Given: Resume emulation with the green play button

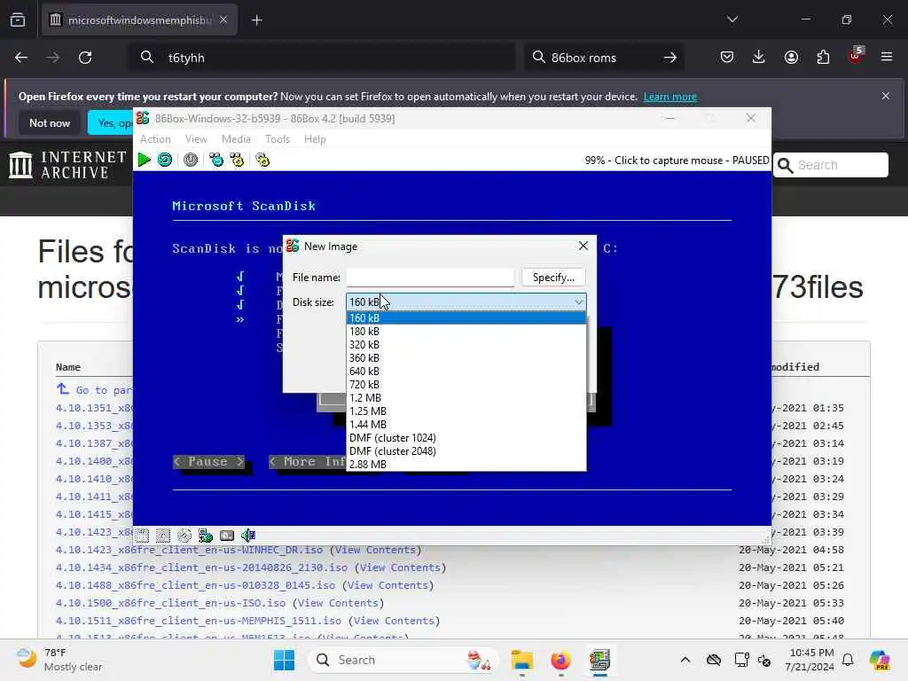Looking at the screenshot, I should [144, 160].
